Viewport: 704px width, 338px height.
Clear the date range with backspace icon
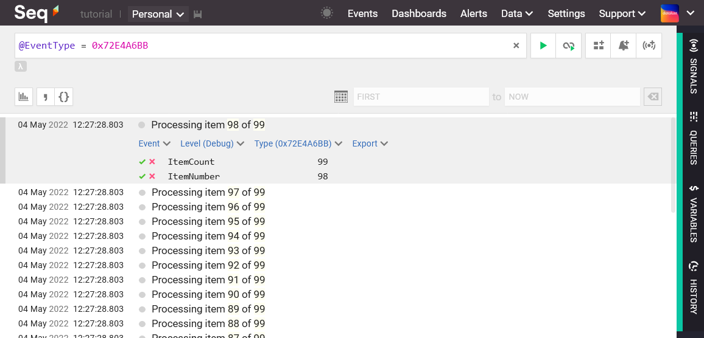coord(653,97)
